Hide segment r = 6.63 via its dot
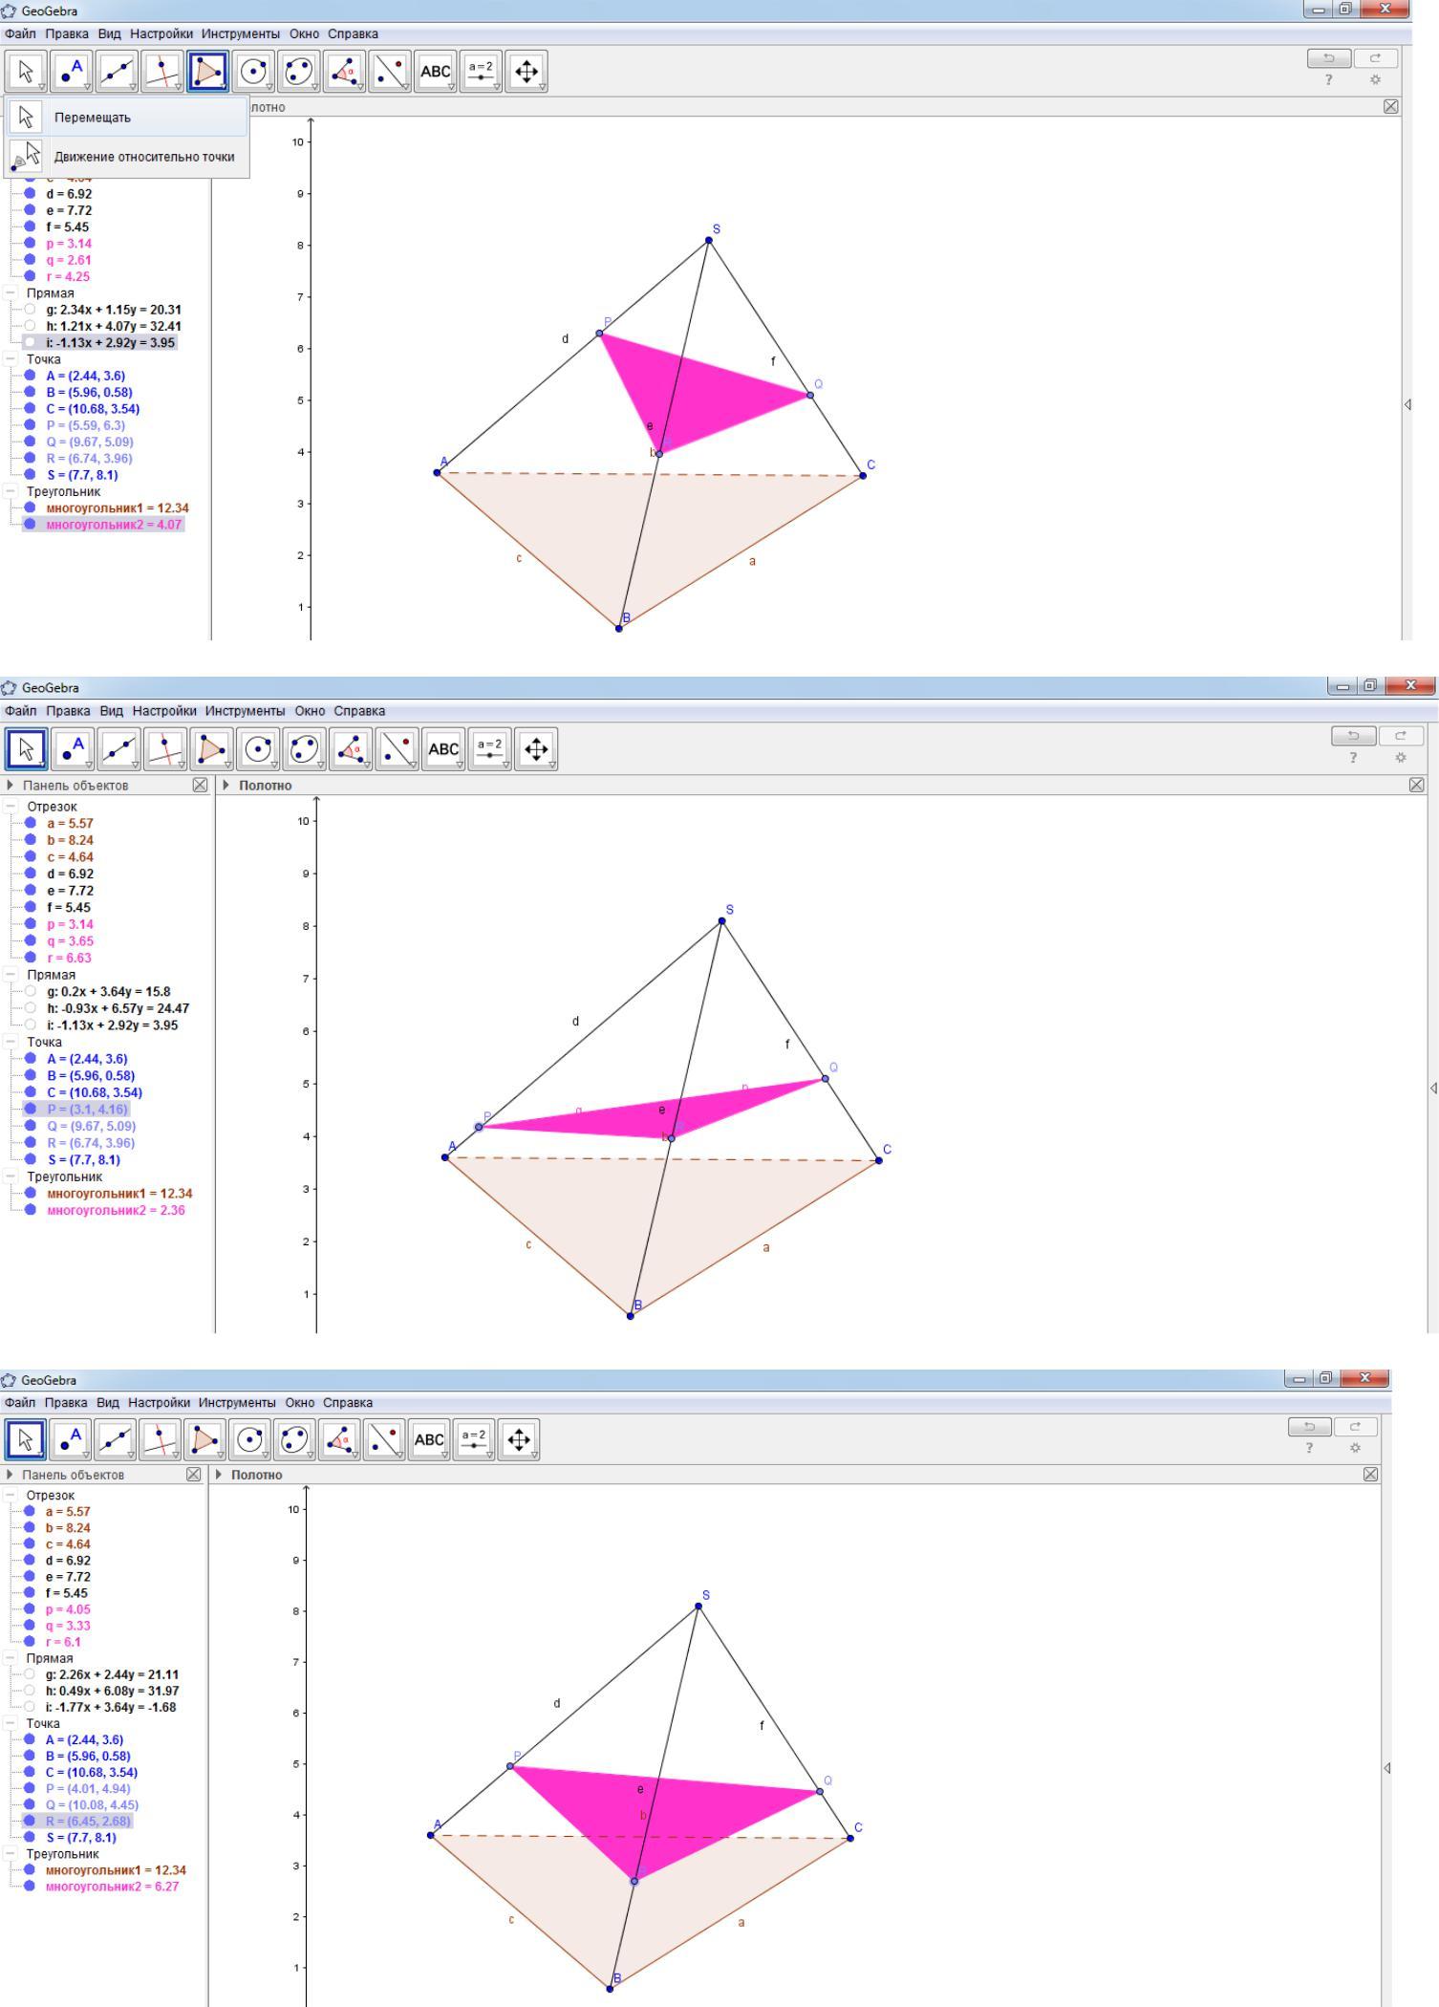The width and height of the screenshot is (1439, 2007). [31, 958]
